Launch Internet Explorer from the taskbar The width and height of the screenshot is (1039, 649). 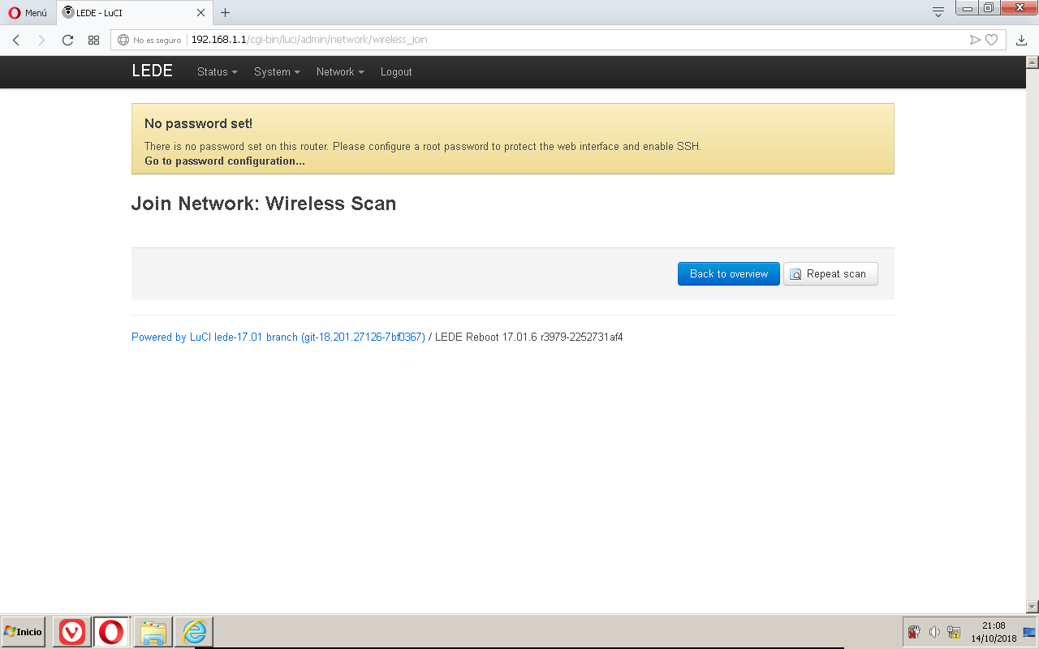[x=194, y=632]
